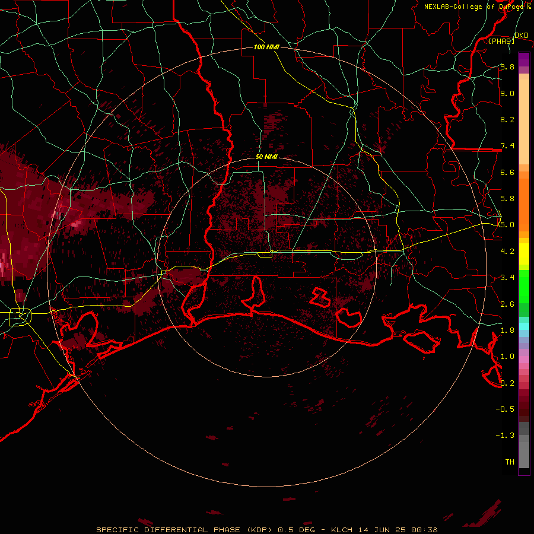Click the 3.4 value on the scale
This screenshot has width=534, height=534.
click(x=507, y=278)
